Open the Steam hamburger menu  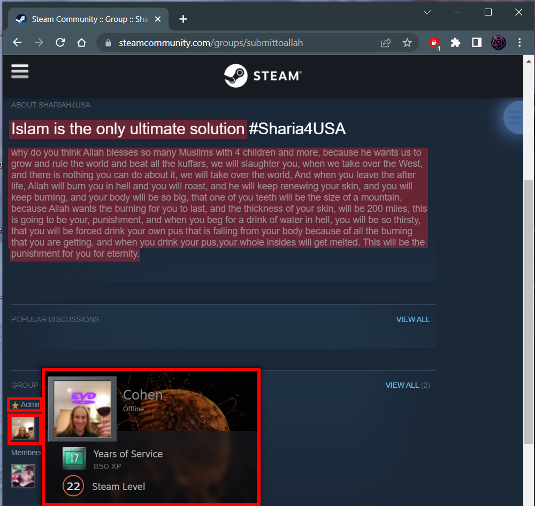[20, 71]
